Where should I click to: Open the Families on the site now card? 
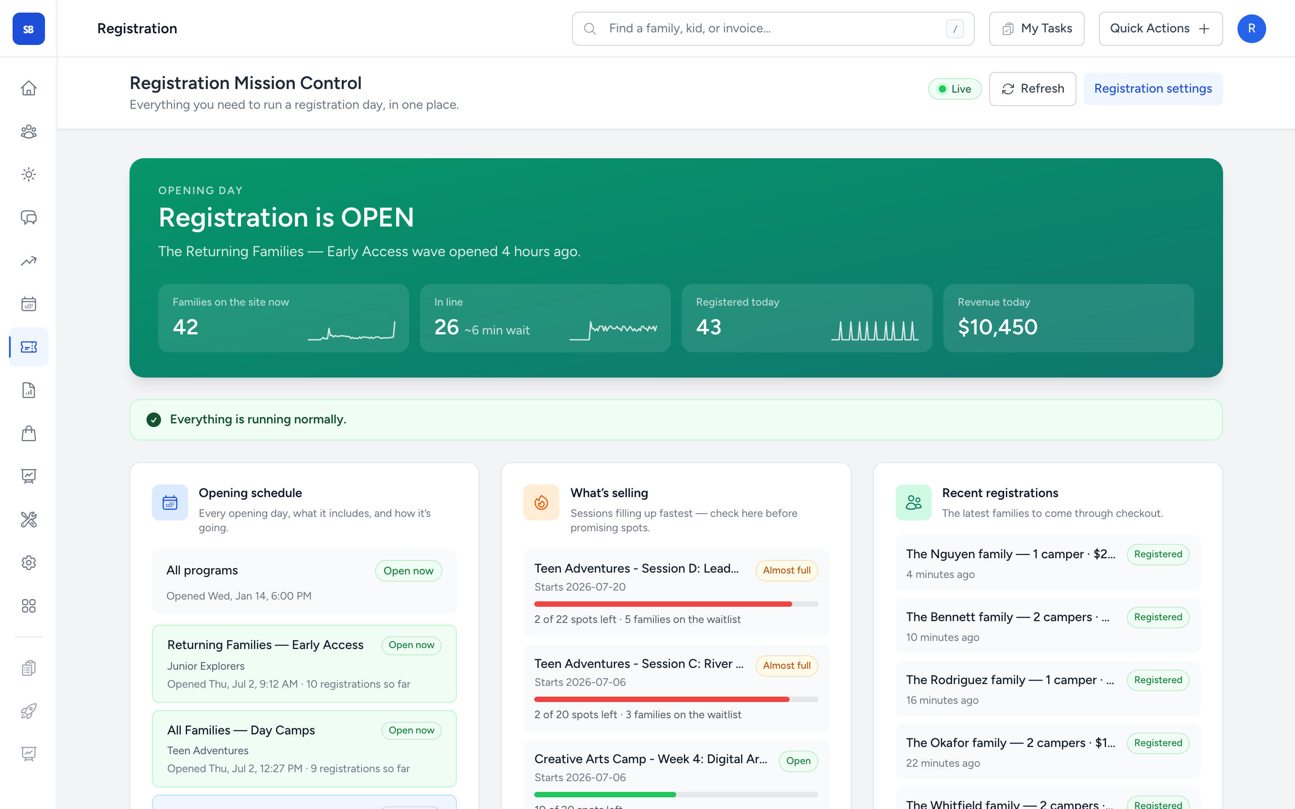[x=284, y=318]
